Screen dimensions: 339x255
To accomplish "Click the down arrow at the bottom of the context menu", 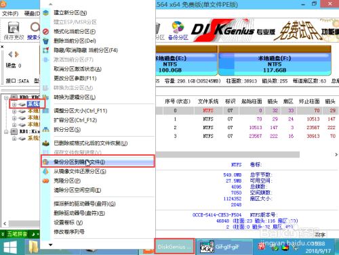I will click(x=51, y=245).
